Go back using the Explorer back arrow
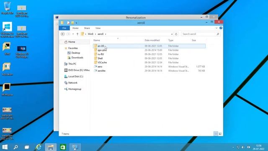The height and width of the screenshot is (151, 268). pyautogui.click(x=63, y=34)
